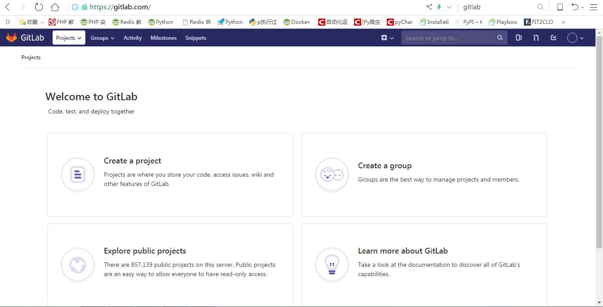Image resolution: width=603 pixels, height=307 pixels.
Task: Open the Merge requests icon
Action: (536, 38)
